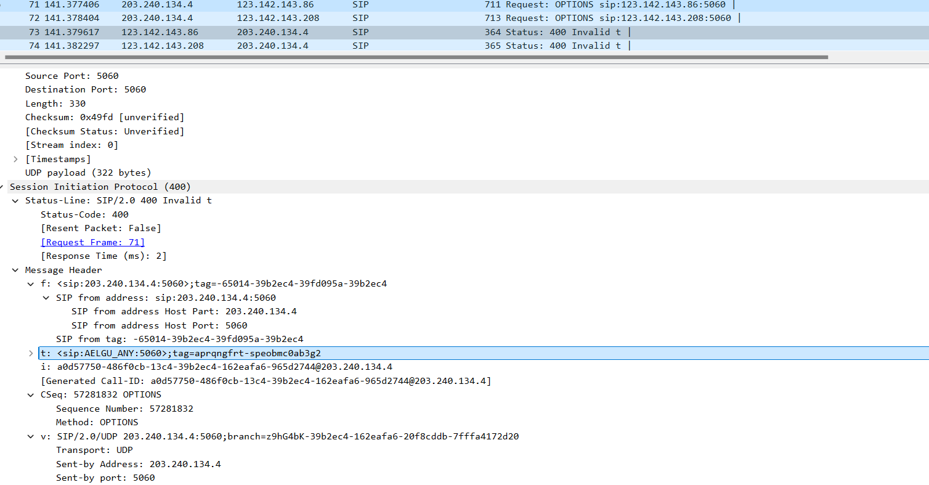This screenshot has width=929, height=485.
Task: Expand the [Timestamps] item
Action: pyautogui.click(x=15, y=158)
